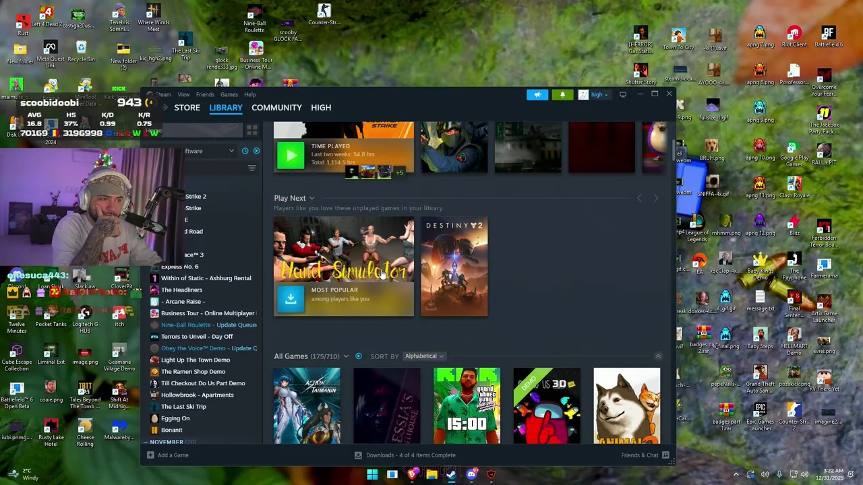The image size is (863, 485).
Task: Click the Friends & Chat icon
Action: pos(665,455)
